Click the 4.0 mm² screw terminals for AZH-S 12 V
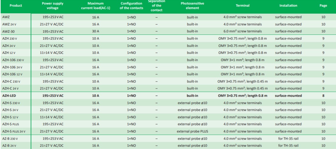Screen dimensions: 336x149 243,117
